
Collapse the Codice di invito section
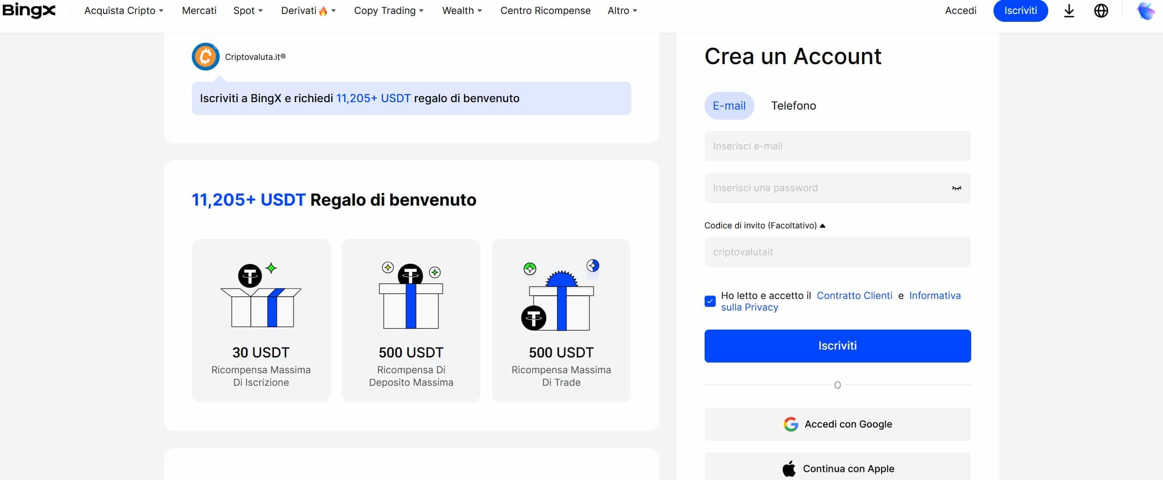click(822, 225)
